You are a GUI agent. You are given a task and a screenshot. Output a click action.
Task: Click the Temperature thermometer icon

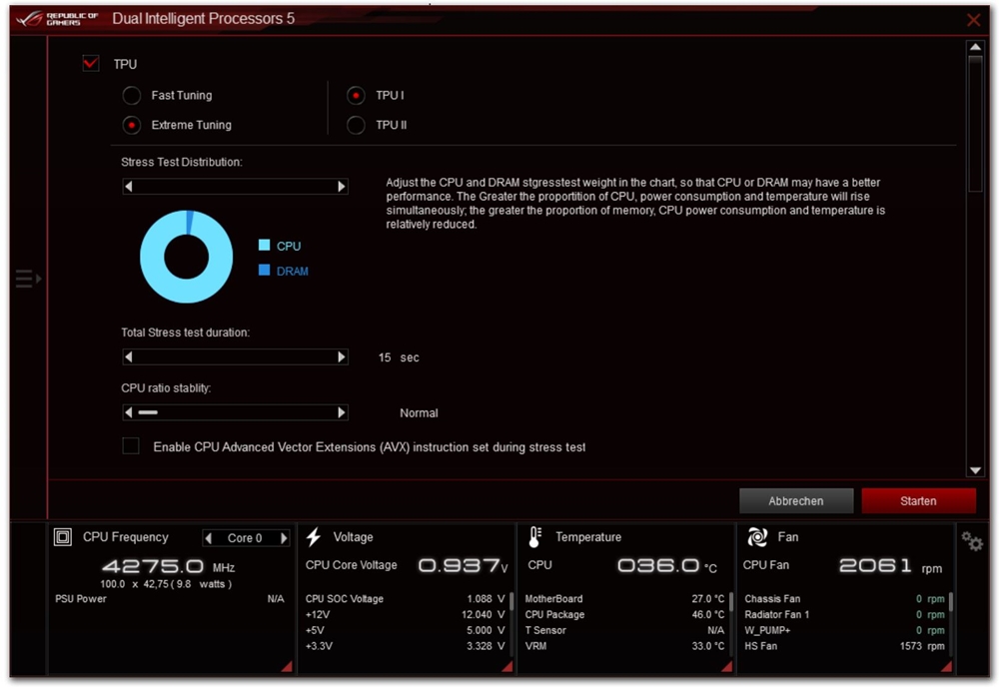(x=535, y=537)
